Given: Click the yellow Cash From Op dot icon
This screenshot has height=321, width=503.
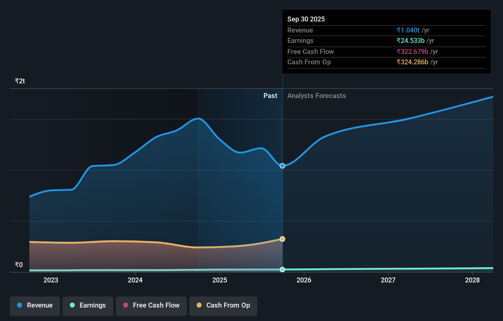Looking at the screenshot, I should 199,305.
